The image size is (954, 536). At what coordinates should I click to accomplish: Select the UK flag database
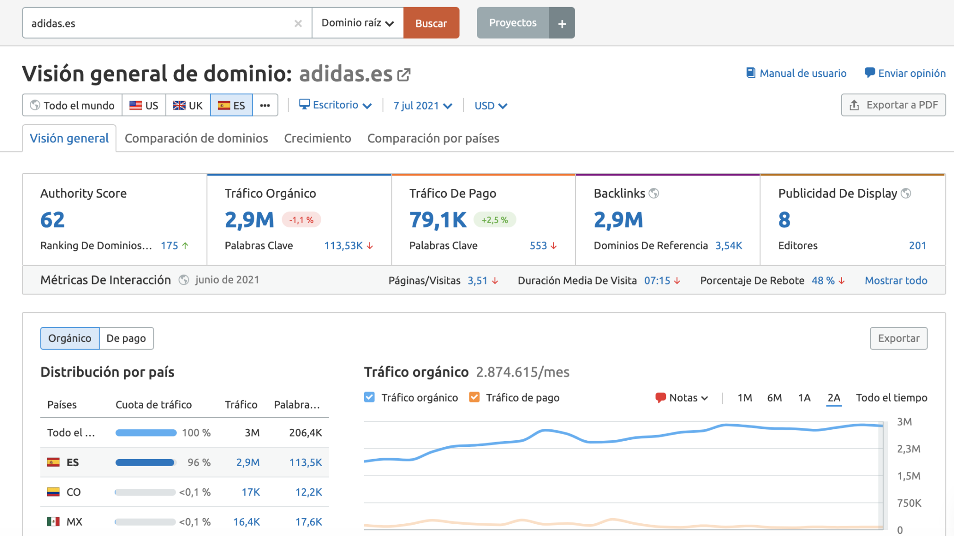coord(188,105)
